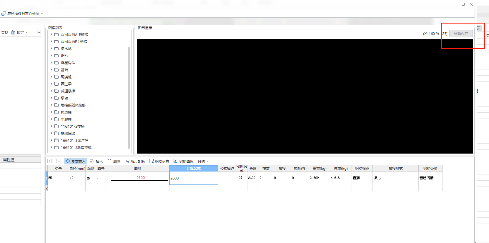Click the 直筋 cell in row 1
489x243 pixels.
(x=362, y=178)
